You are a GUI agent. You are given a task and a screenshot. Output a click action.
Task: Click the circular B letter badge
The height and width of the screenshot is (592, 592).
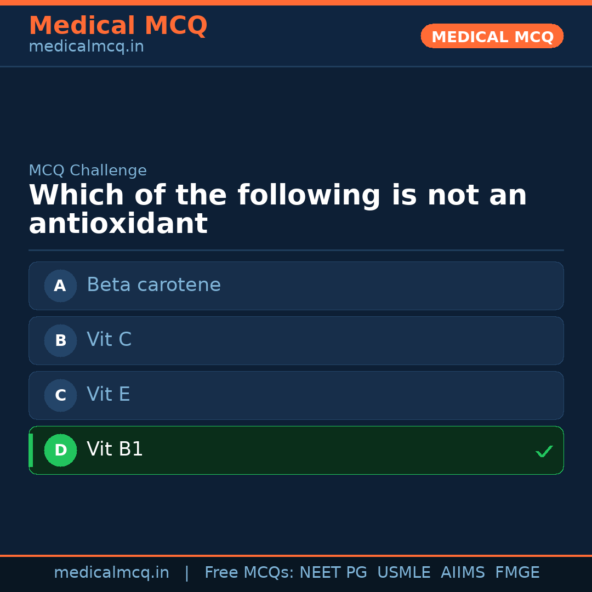point(60,340)
